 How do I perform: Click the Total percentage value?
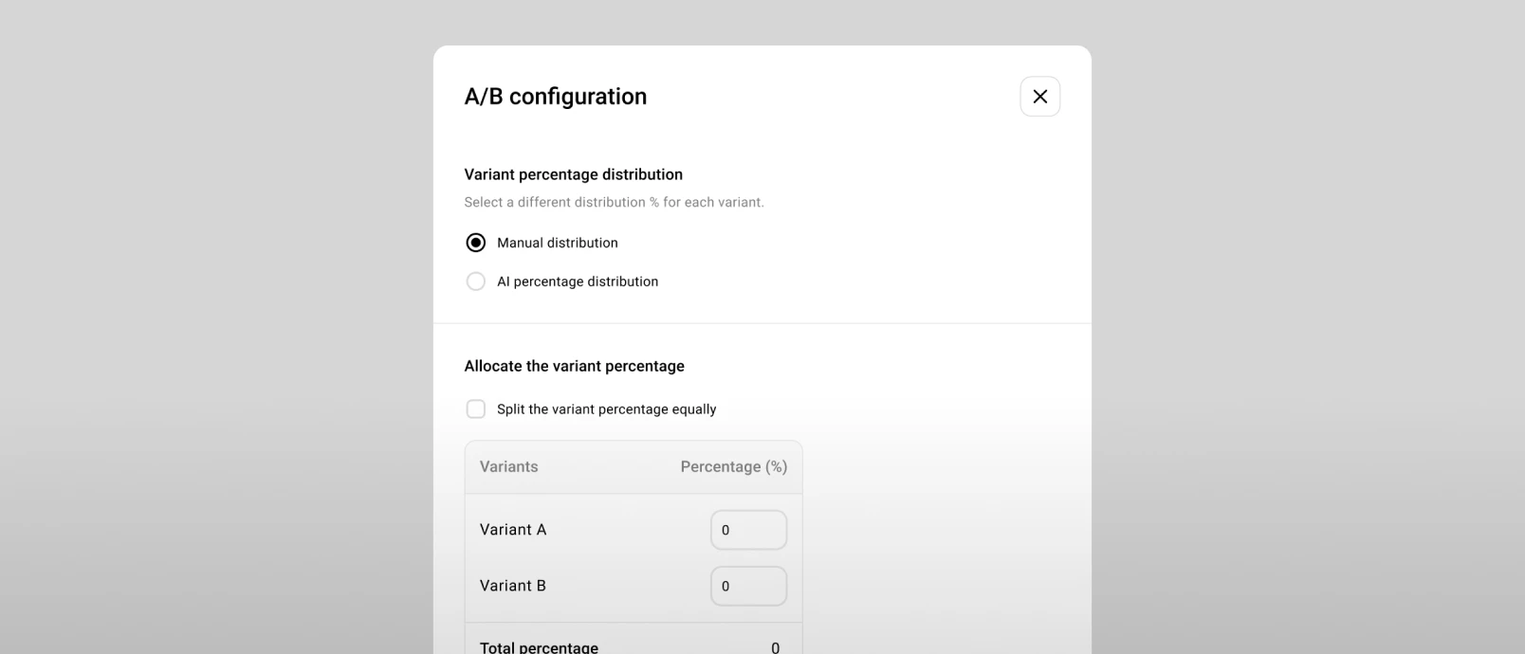click(x=775, y=647)
